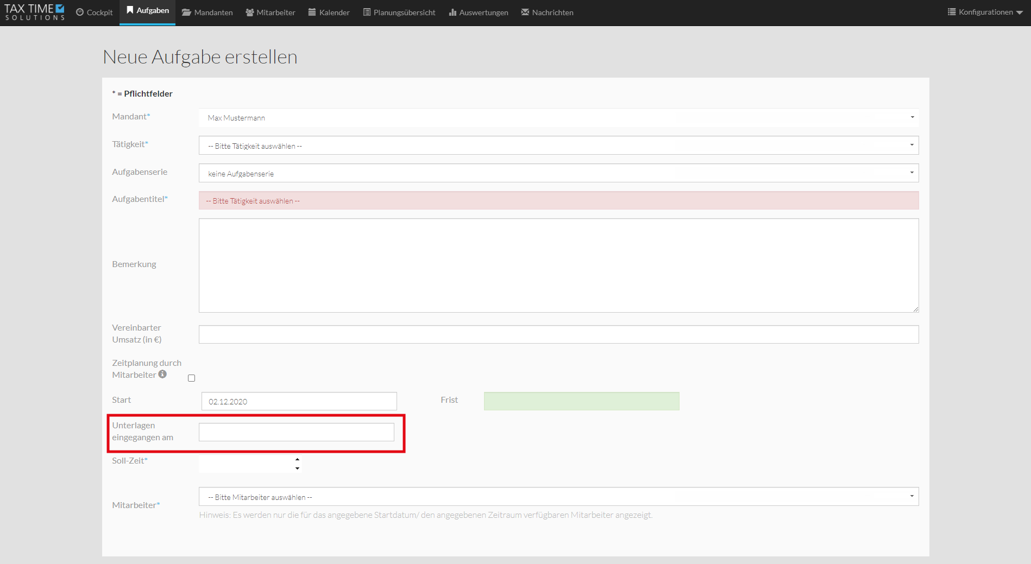This screenshot has width=1031, height=564.
Task: Click the Mitarbeiter people icon
Action: point(250,12)
